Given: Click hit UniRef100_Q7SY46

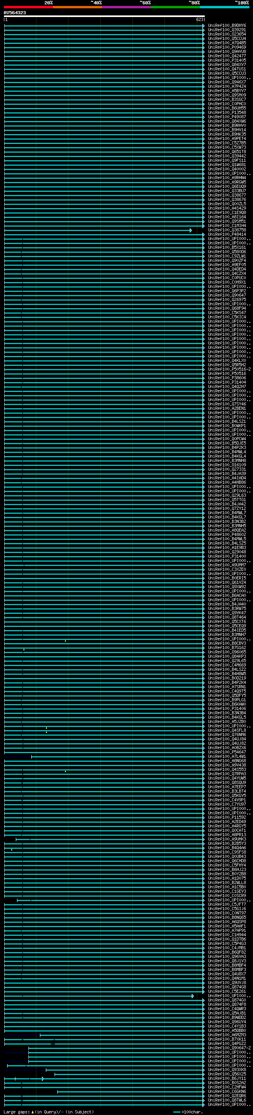Looking at the screenshot, I should point(227,404).
